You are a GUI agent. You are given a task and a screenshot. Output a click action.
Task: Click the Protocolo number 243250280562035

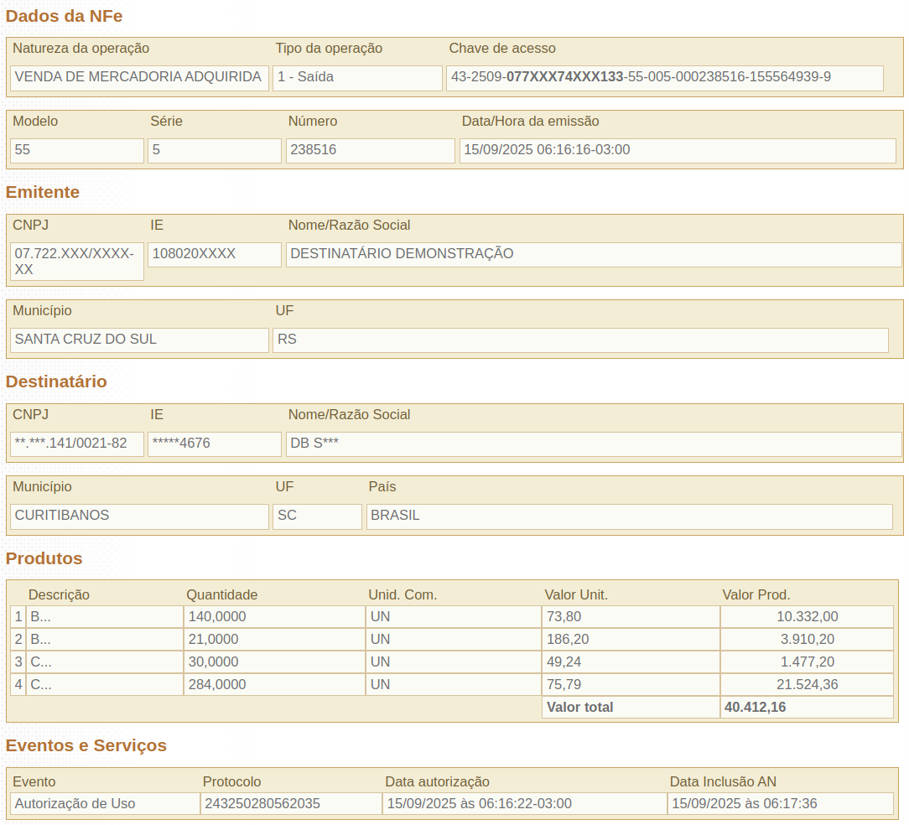pos(291,804)
